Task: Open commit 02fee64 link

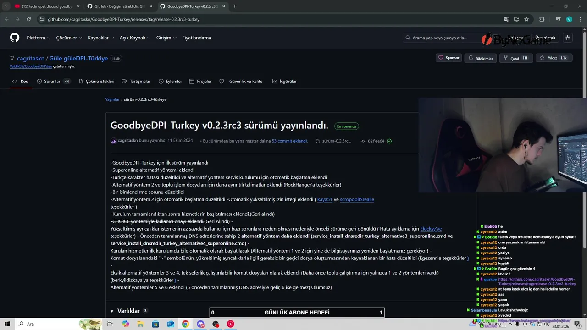Action: click(x=376, y=141)
